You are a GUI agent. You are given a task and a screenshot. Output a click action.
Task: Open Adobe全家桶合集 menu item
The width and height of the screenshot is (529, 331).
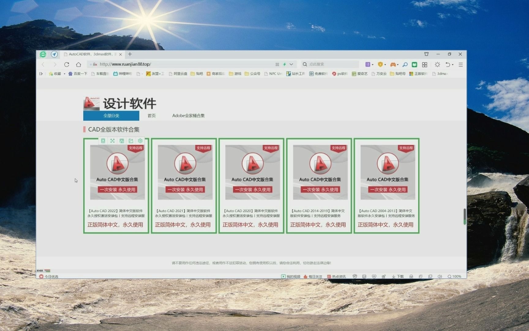pos(188,116)
